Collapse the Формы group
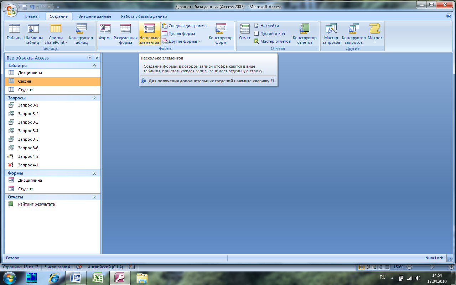 [x=94, y=173]
